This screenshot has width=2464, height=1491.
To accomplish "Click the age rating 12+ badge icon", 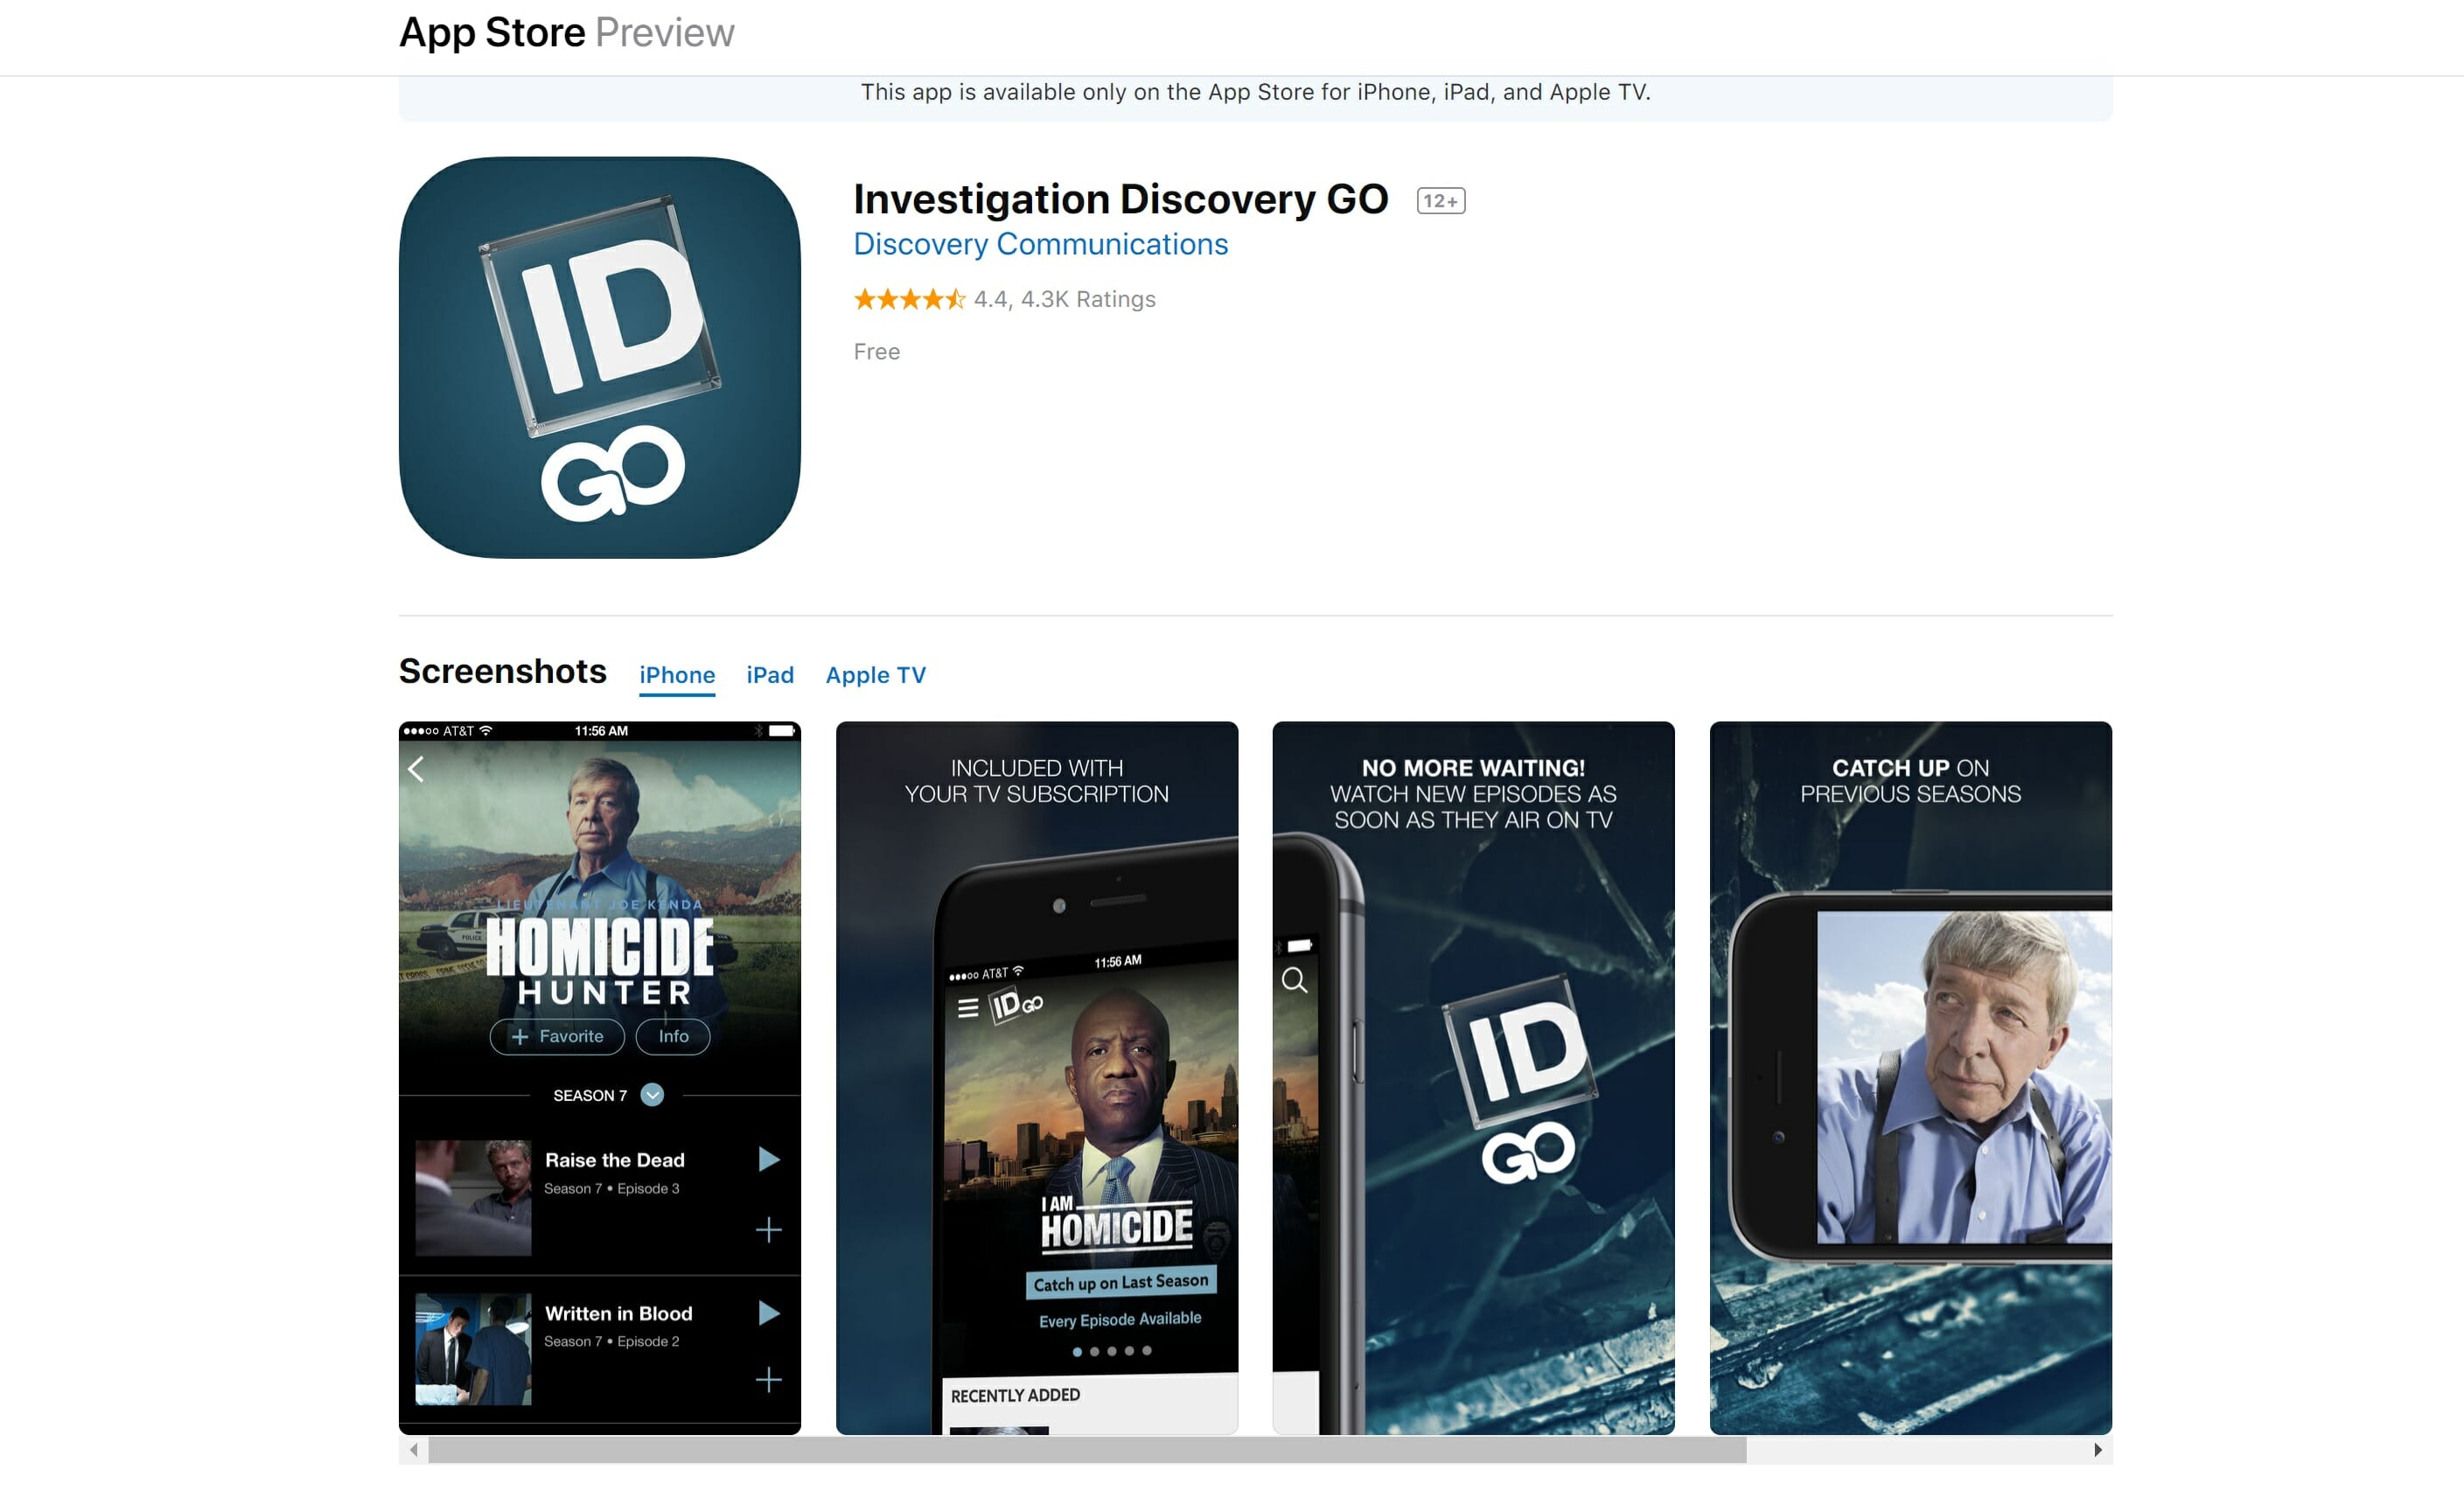I will tap(1443, 197).
